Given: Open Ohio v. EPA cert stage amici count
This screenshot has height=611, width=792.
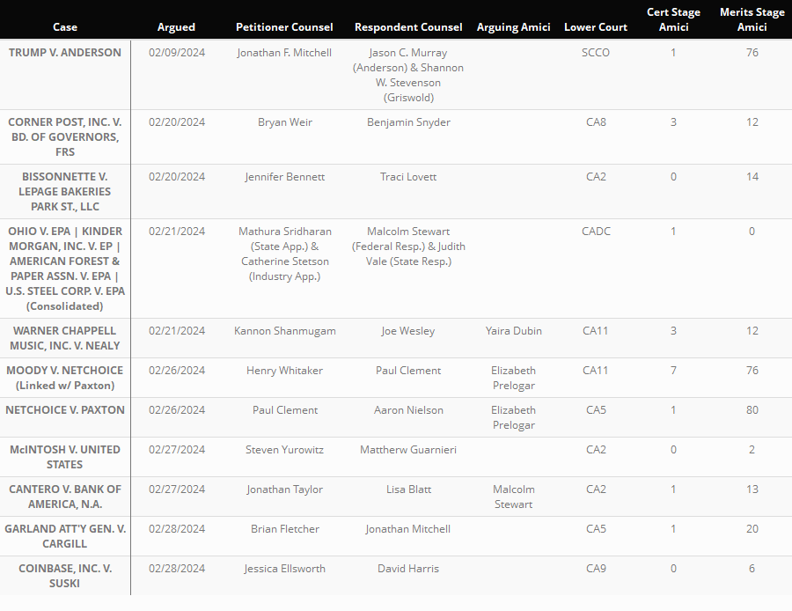Looking at the screenshot, I should point(673,232).
